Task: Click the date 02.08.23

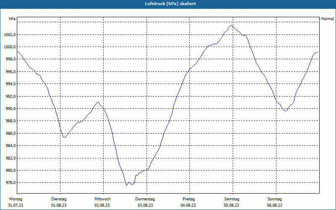Action: [x=102, y=205]
